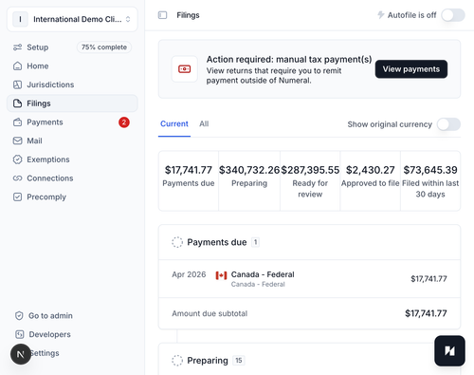
Task: Click the Precomply checkmark icon
Action: (17, 197)
